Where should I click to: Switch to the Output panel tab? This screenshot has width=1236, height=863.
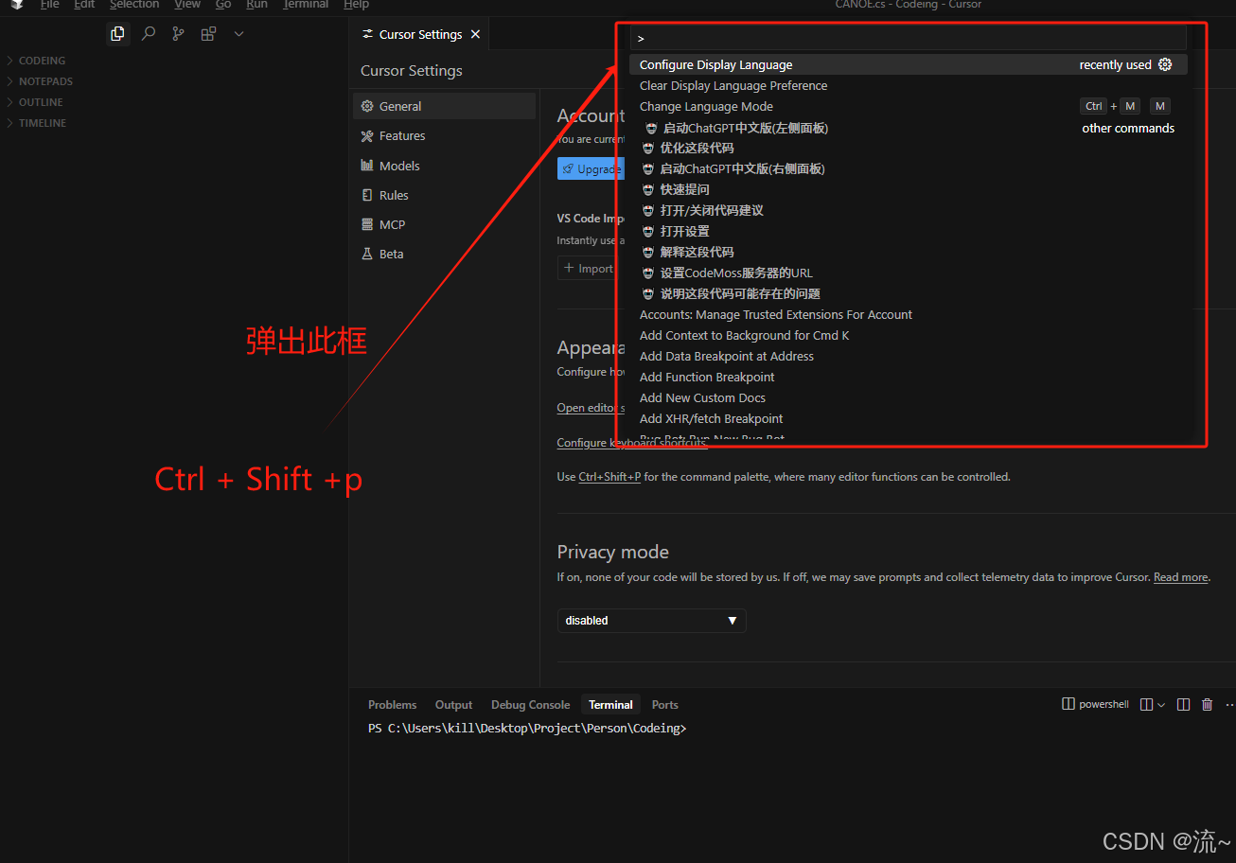point(453,705)
